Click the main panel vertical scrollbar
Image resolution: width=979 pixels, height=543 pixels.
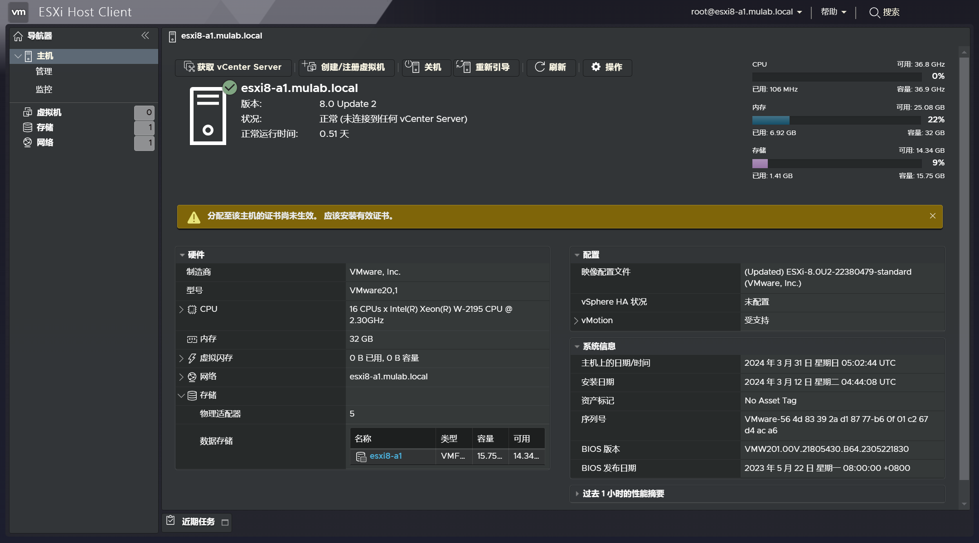point(964,268)
